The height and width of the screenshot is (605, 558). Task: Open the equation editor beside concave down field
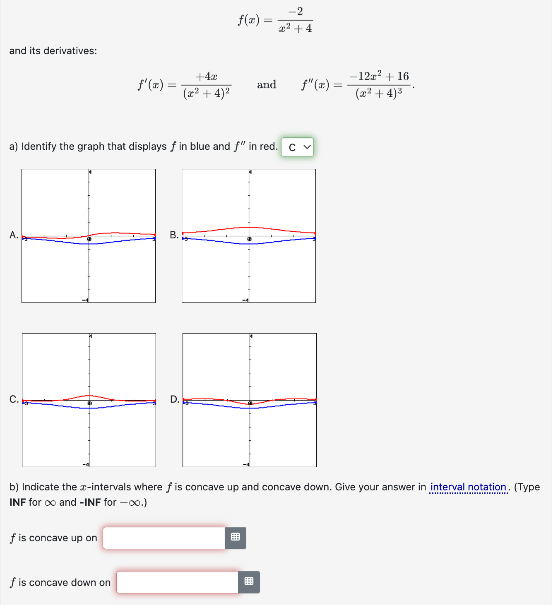(x=249, y=581)
